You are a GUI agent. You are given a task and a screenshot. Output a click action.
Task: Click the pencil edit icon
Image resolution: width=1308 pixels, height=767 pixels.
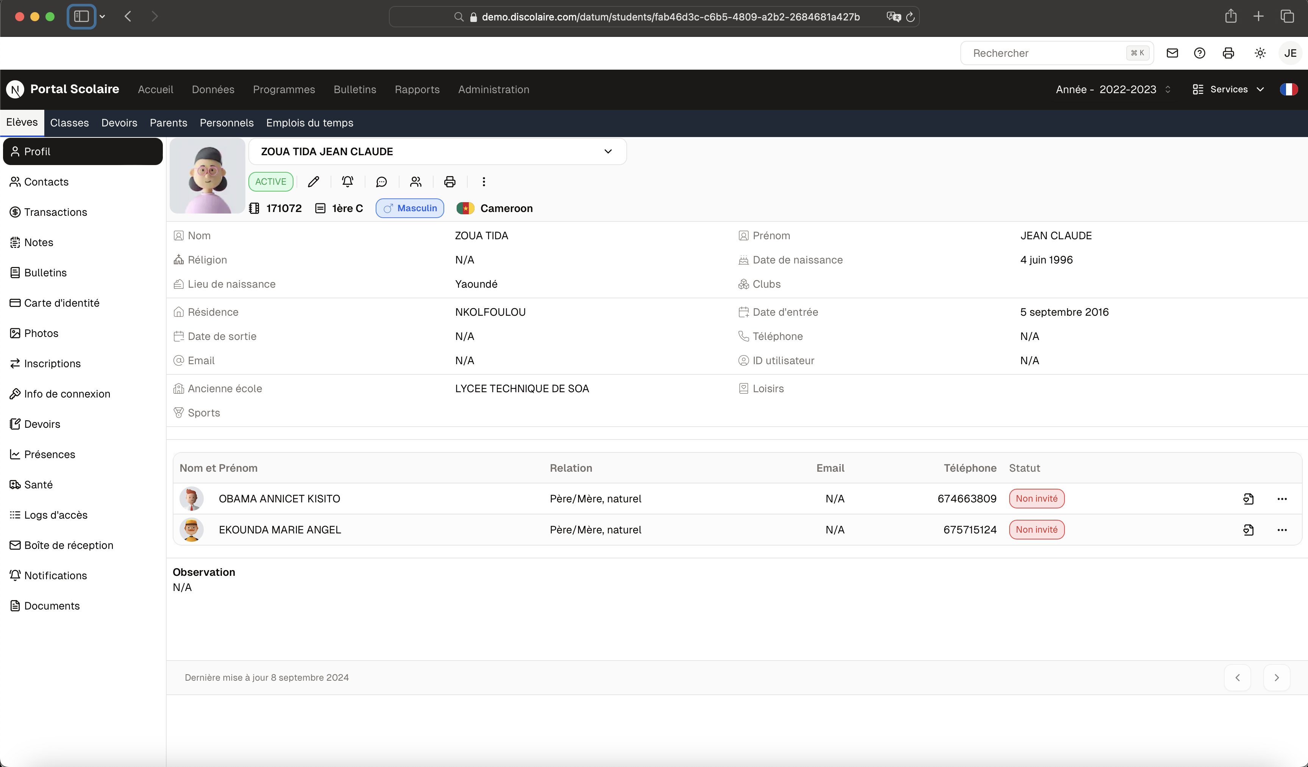[x=314, y=182]
